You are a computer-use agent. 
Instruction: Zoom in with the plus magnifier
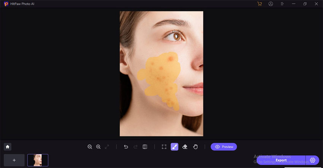pos(98,147)
